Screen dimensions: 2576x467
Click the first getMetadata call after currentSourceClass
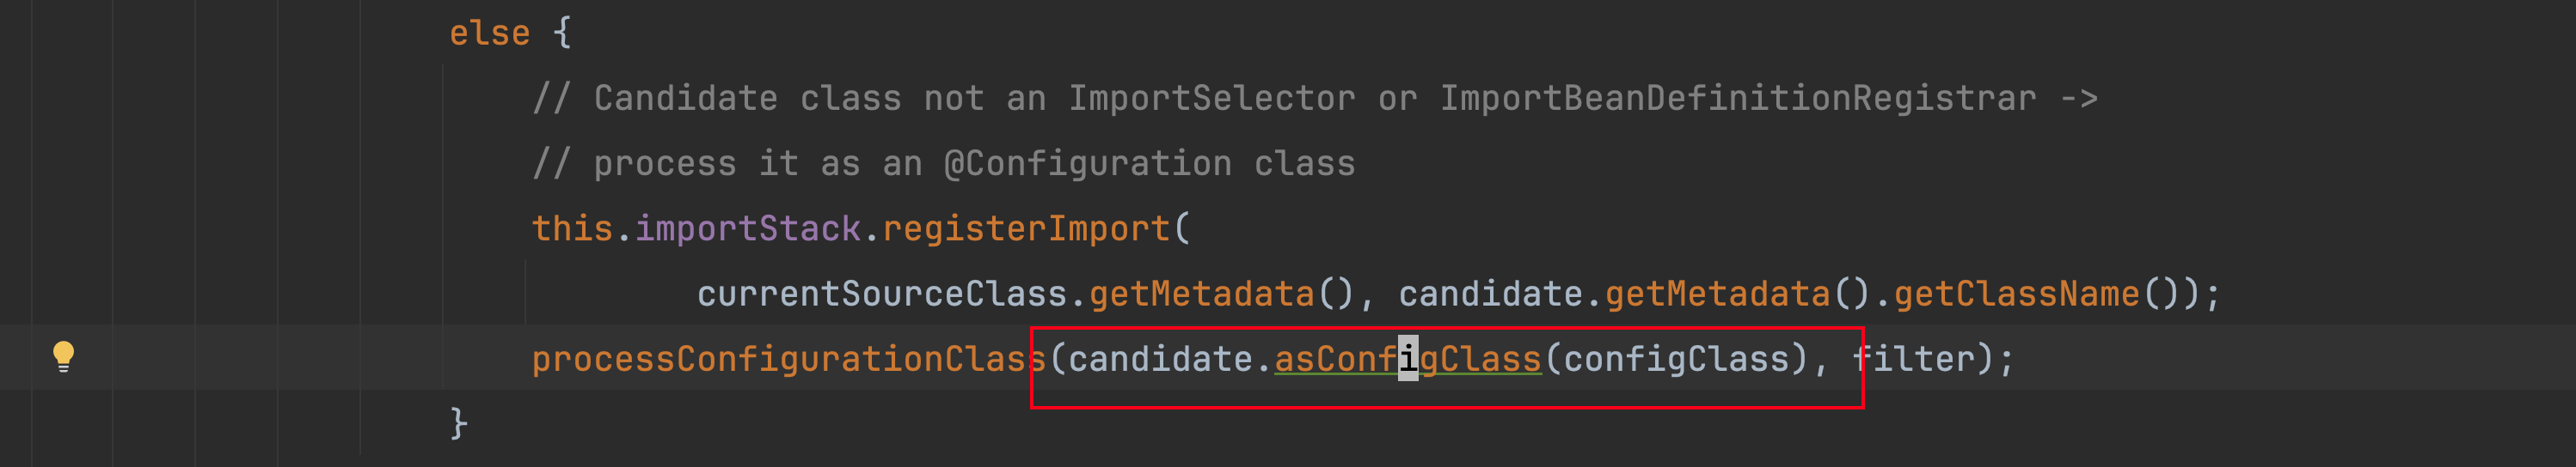pyautogui.click(x=1201, y=294)
